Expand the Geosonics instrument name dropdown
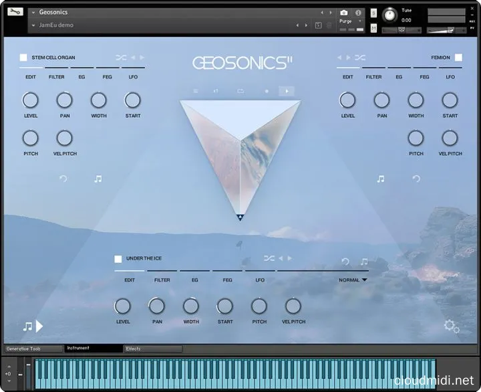This screenshot has width=481, height=392. point(33,12)
